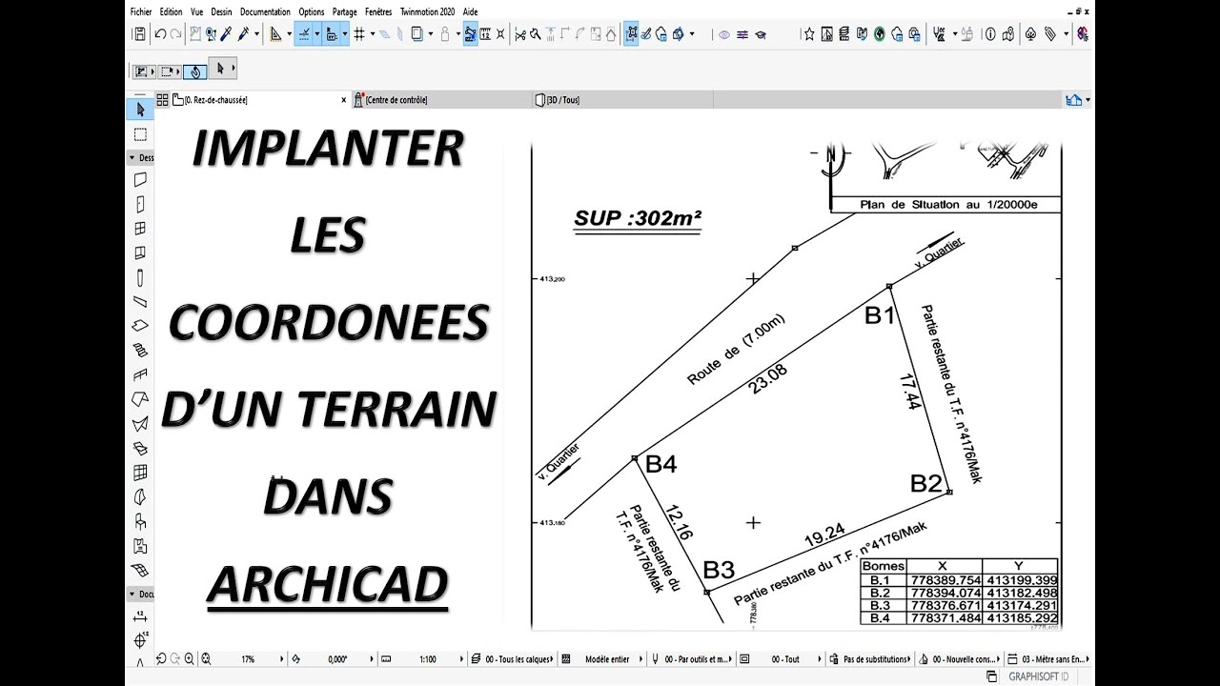Select the Wall tool
This screenshot has height=686, width=1220.
pos(140,179)
